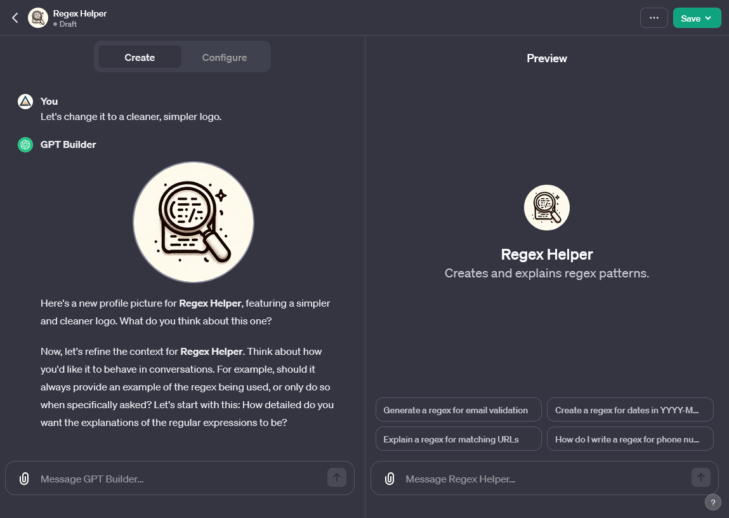The height and width of the screenshot is (518, 729).
Task: Click the attach file paperclip in GPT Builder
Action: 24,479
